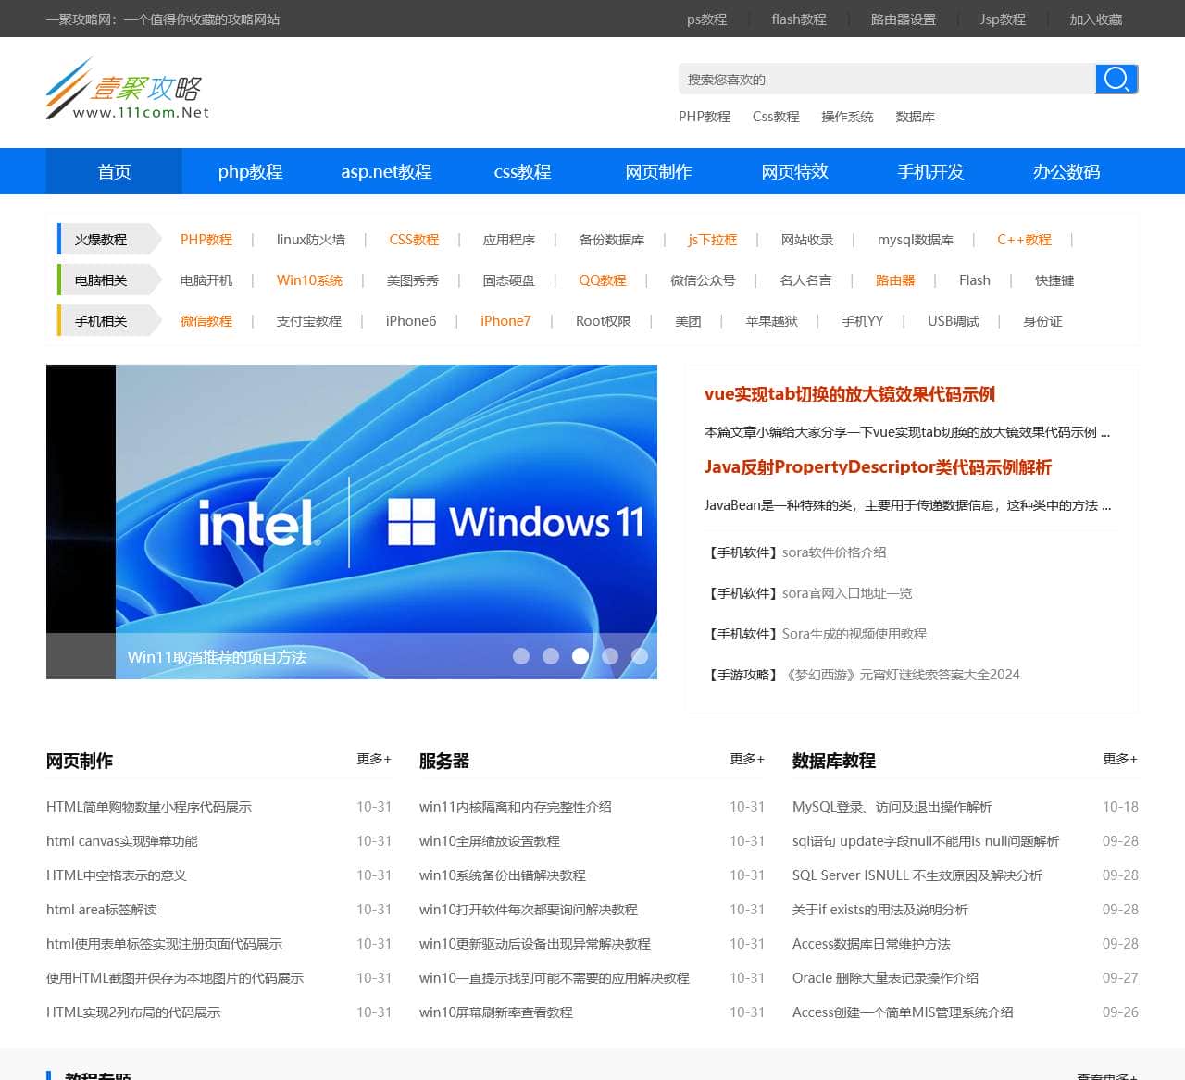Open Jsp教程 top link
1185x1080 pixels.
[1003, 19]
